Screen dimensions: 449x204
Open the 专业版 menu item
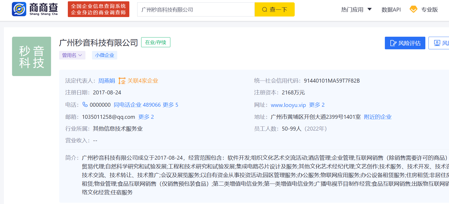coord(430,10)
